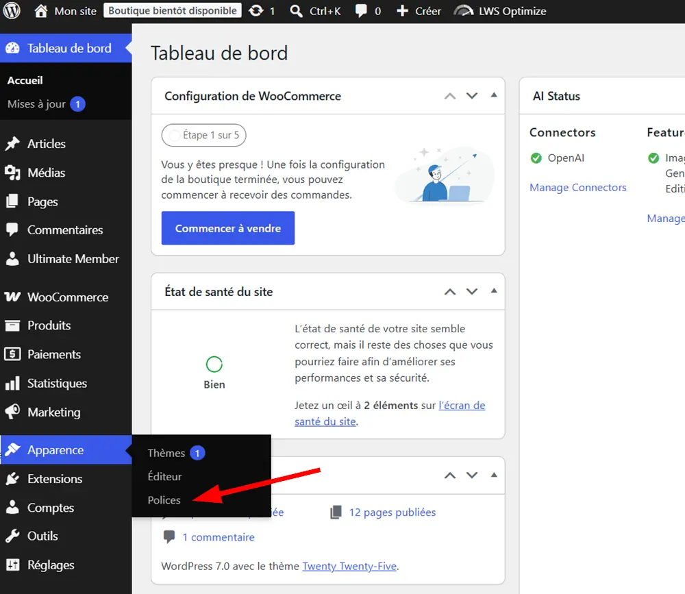This screenshot has width=685, height=594.
Task: Move the bottom overview panel down
Action: coord(472,475)
